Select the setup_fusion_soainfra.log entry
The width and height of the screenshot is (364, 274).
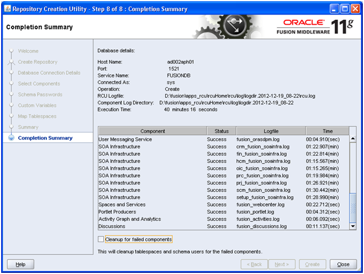coord(265,197)
